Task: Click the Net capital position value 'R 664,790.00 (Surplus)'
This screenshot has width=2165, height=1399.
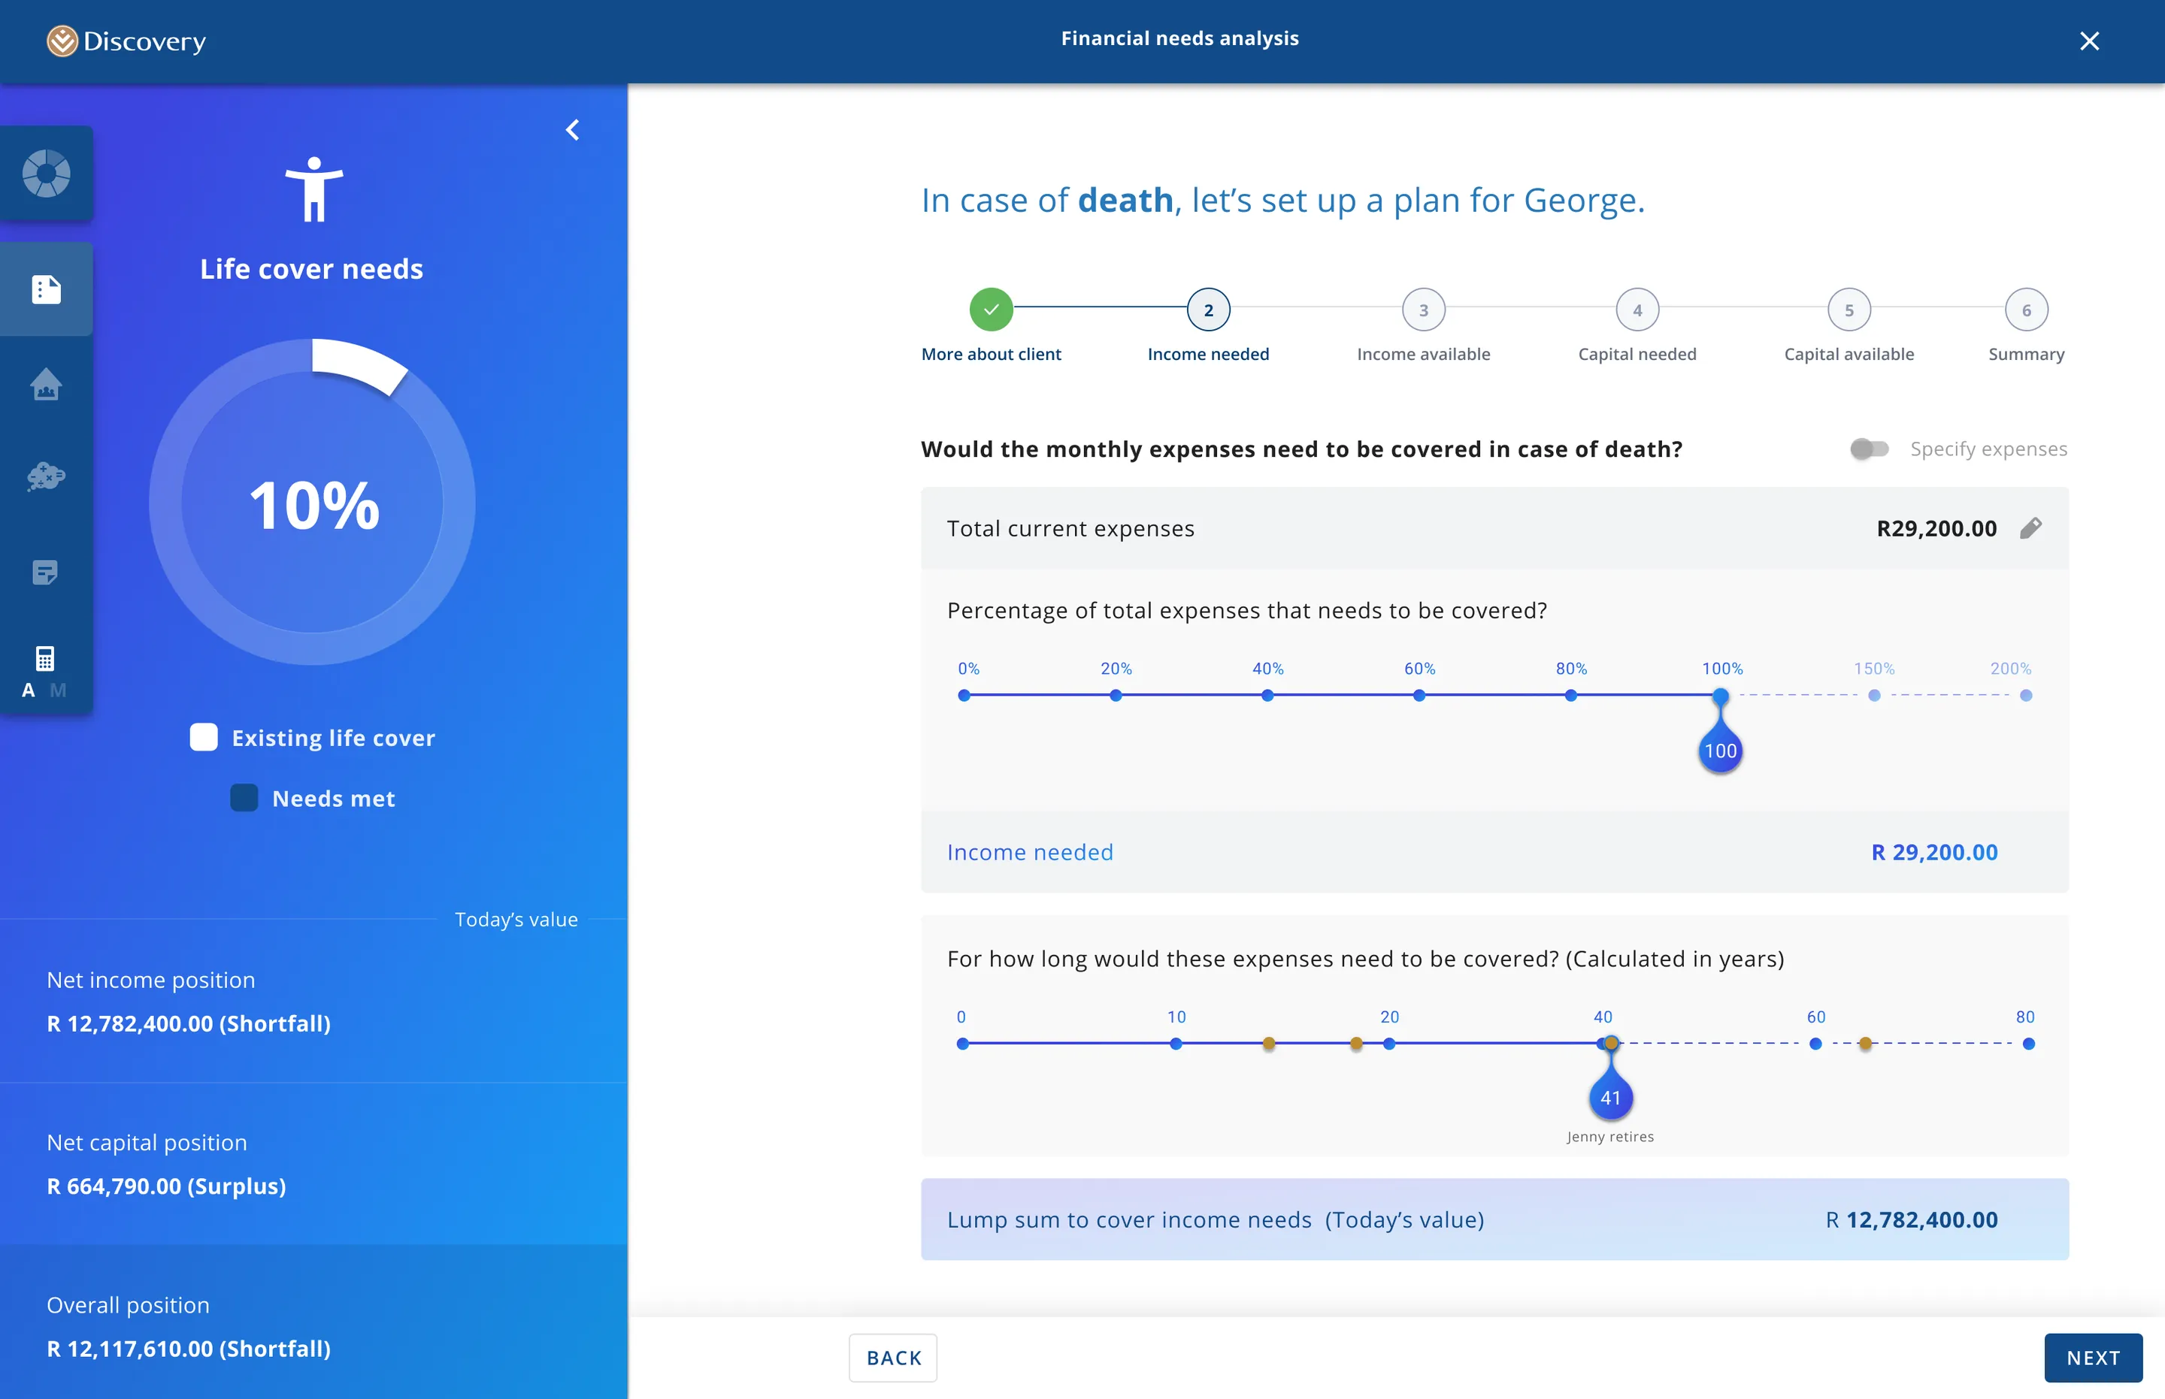Action: click(166, 1186)
